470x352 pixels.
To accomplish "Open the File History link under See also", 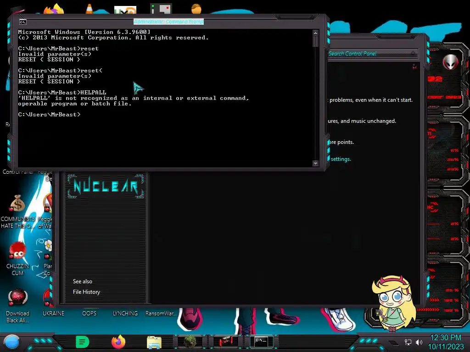I will pos(86,292).
